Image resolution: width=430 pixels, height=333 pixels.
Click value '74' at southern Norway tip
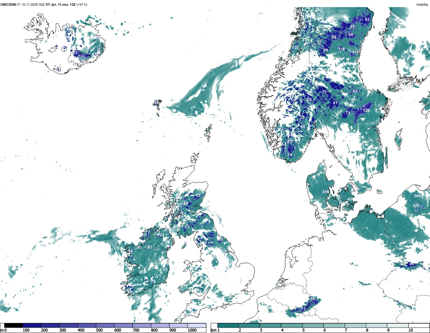point(290,155)
